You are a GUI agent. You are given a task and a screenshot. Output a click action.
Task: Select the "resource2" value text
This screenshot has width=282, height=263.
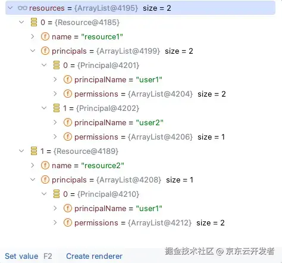coord(103,166)
